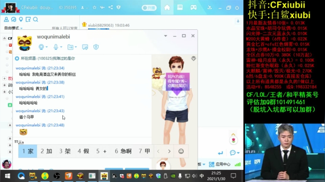The width and height of the screenshot is (325, 182).
Task: Toggle the microphone icon in system tray
Action: (x=180, y=176)
